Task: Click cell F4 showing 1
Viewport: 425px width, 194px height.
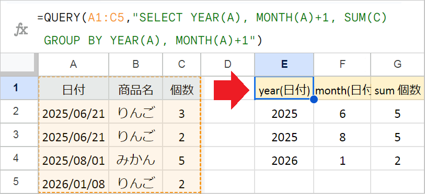Action: [x=342, y=159]
